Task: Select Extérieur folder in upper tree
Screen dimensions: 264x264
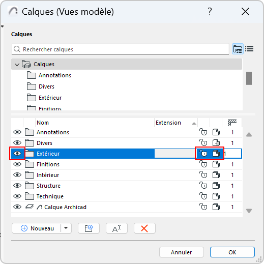Action: pyautogui.click(x=44, y=98)
